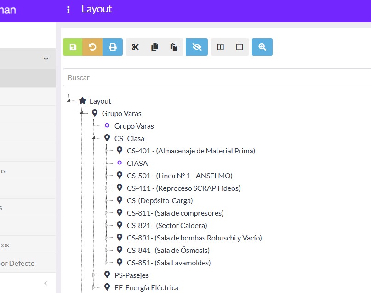
Task: Select CS-811- (Sala de compresores) item
Action: 175,213
